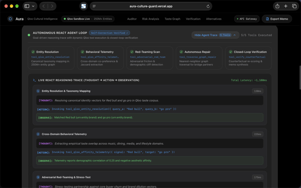Click the step 1 ACTION tool_qloo_entity_resolution line

tap(106, 109)
